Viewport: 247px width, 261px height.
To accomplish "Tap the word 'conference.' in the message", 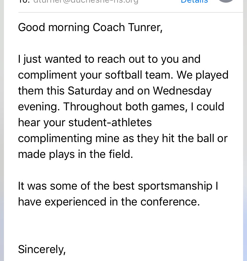I will (170, 202).
